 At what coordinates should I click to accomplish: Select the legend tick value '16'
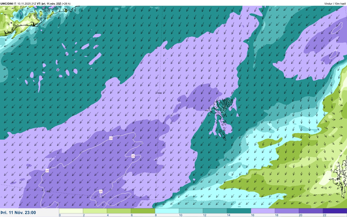pyautogui.click(x=252, y=215)
